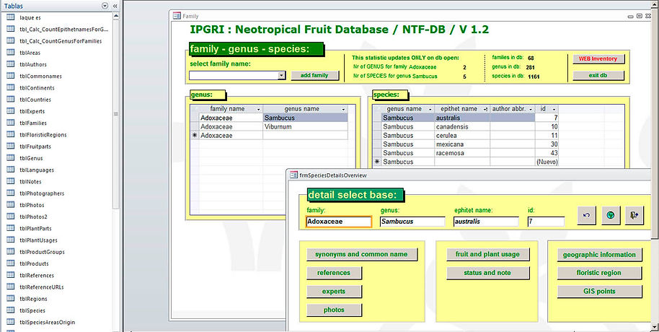Open tblFruitparts table
This screenshot has width=659, height=332.
(x=35, y=147)
